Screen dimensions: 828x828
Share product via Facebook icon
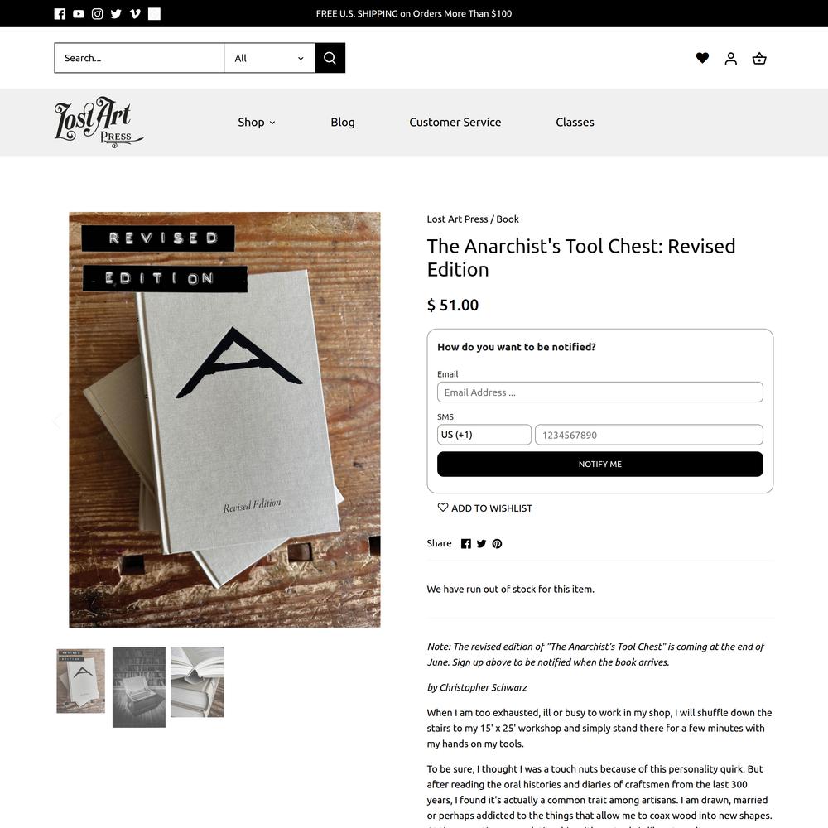[465, 544]
